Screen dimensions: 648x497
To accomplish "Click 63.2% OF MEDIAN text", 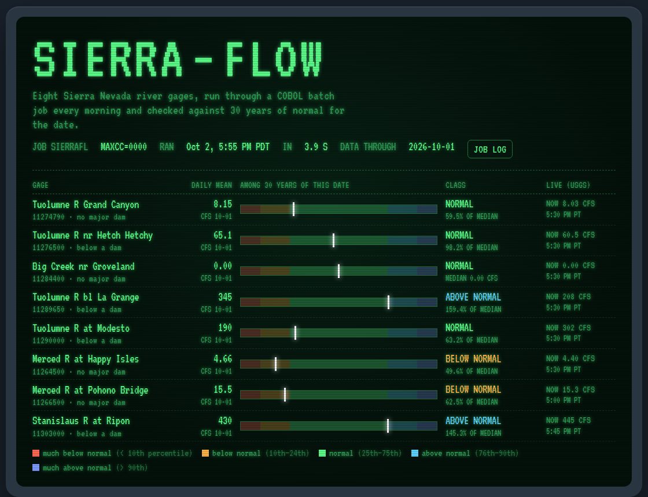I will 472,340.
